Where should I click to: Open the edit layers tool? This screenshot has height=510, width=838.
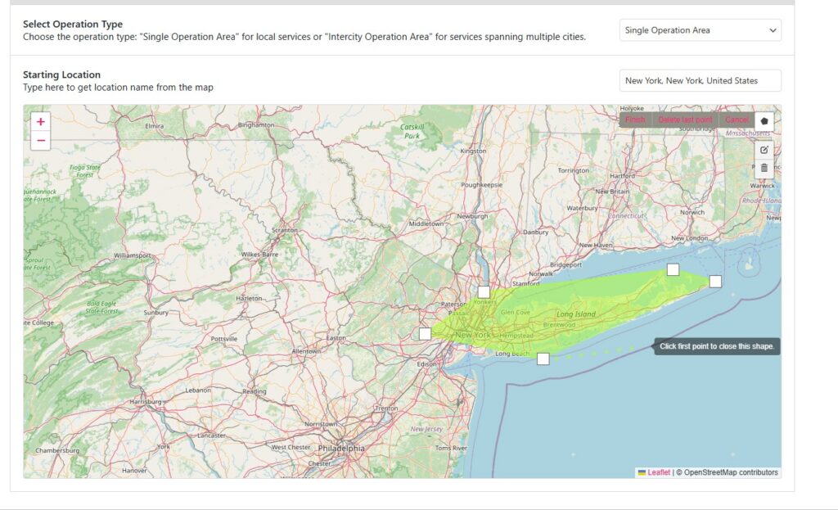pos(764,150)
